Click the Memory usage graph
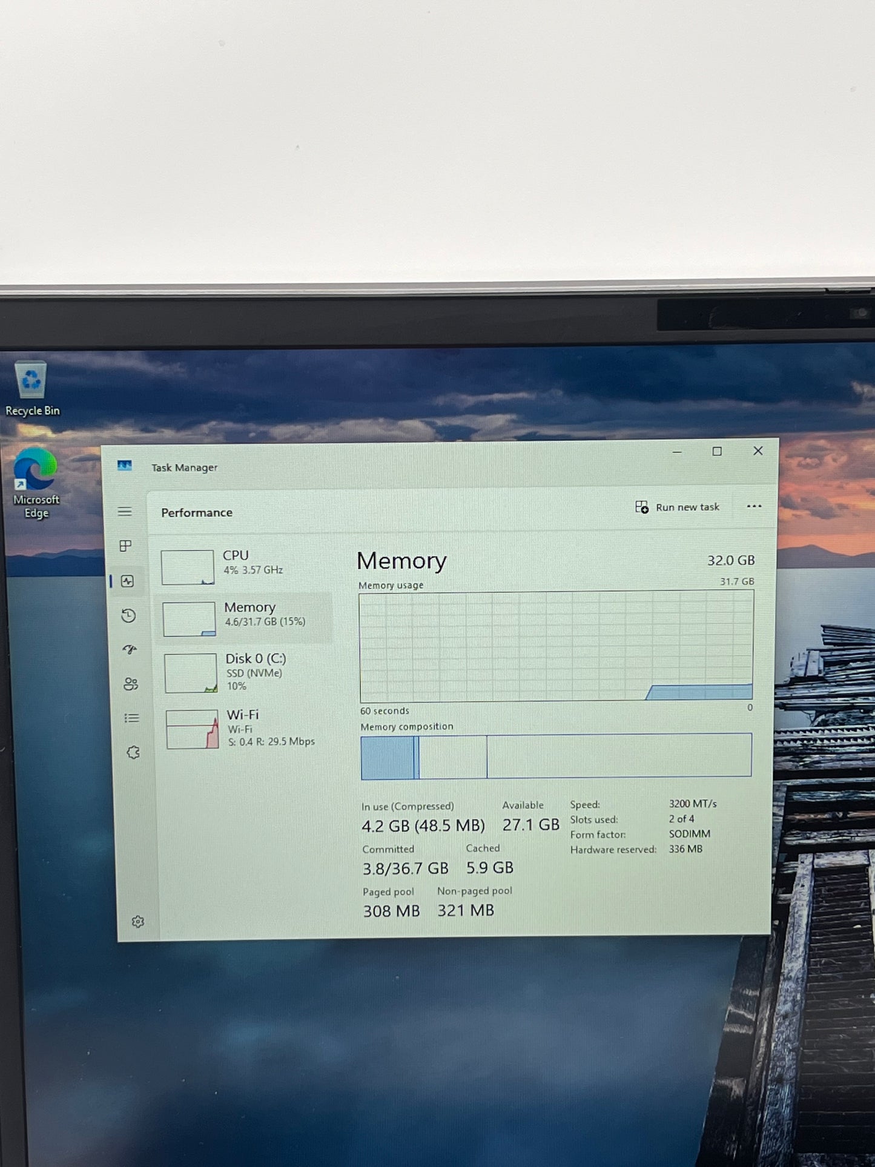The width and height of the screenshot is (875, 1167). pos(556,646)
